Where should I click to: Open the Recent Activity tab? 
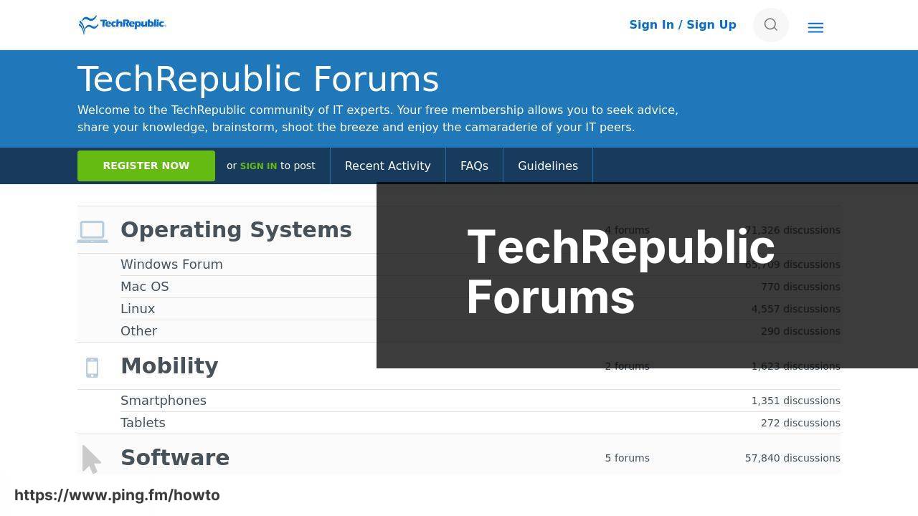pos(388,166)
